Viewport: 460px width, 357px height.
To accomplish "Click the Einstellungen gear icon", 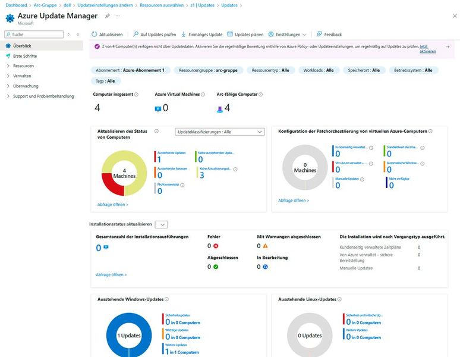I will (271, 34).
